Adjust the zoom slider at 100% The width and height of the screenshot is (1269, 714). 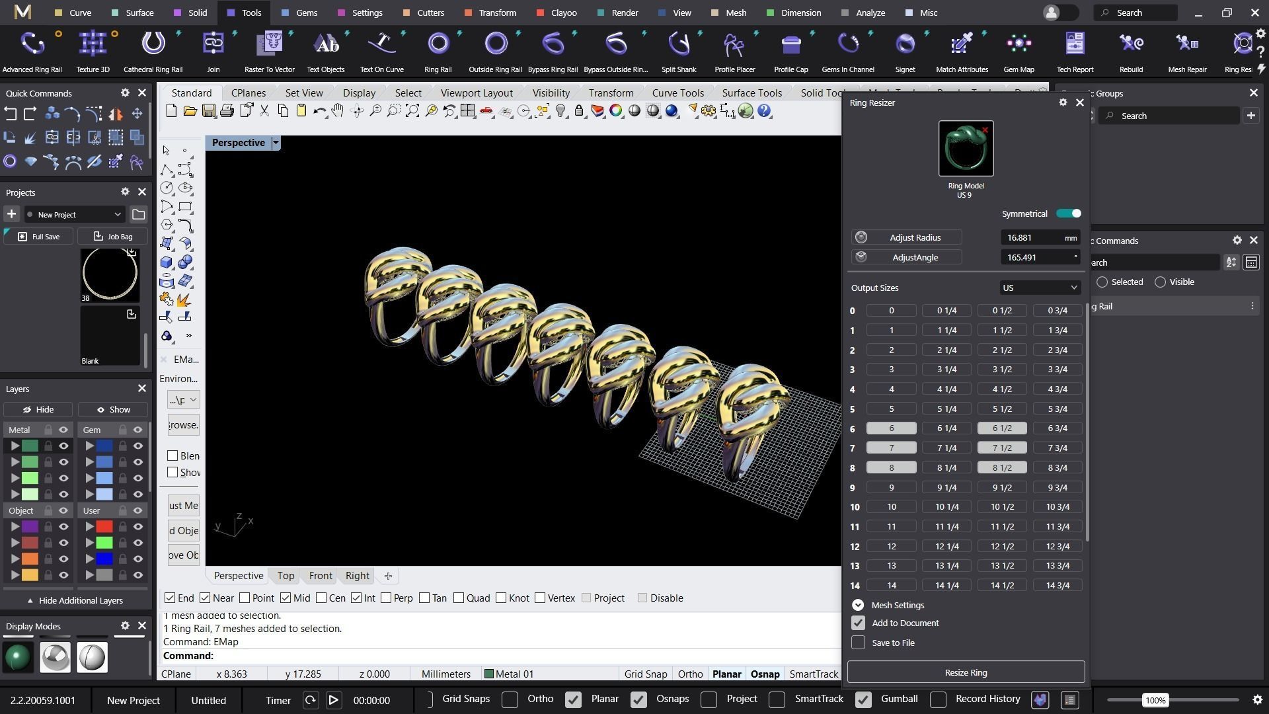[x=1155, y=700]
